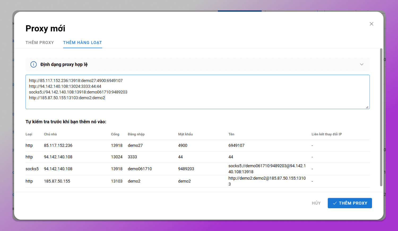Image resolution: width=398 pixels, height=231 pixels.
Task: Click the http://demo2 link in Tên column
Action: click(x=267, y=181)
